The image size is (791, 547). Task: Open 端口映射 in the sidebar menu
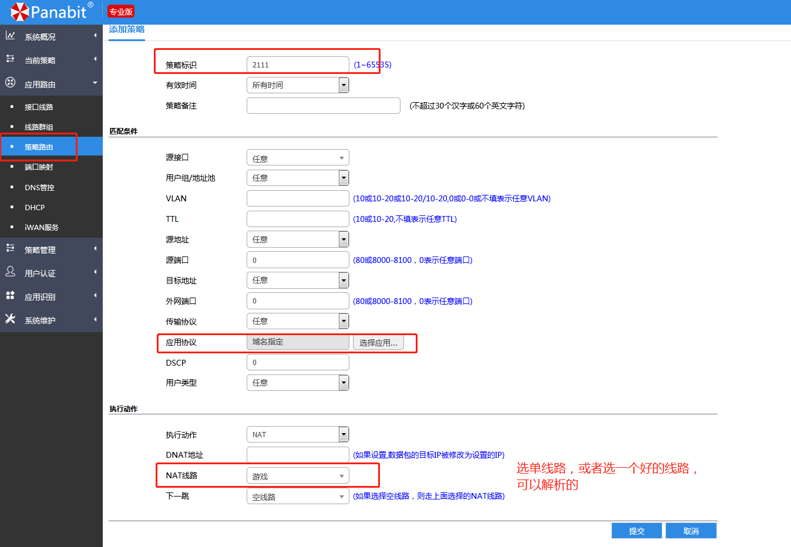[39, 167]
